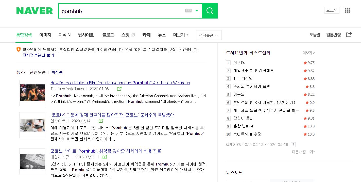Click the orange youth-protection shield icon
The image size is (361, 182).
pyautogui.click(x=19, y=49)
